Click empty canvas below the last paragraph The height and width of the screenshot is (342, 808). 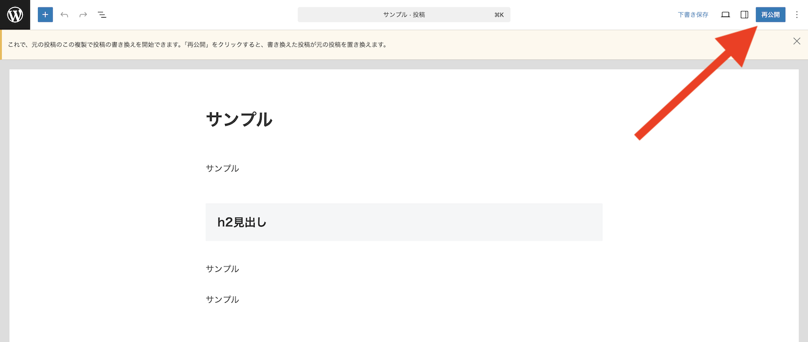tap(403, 327)
